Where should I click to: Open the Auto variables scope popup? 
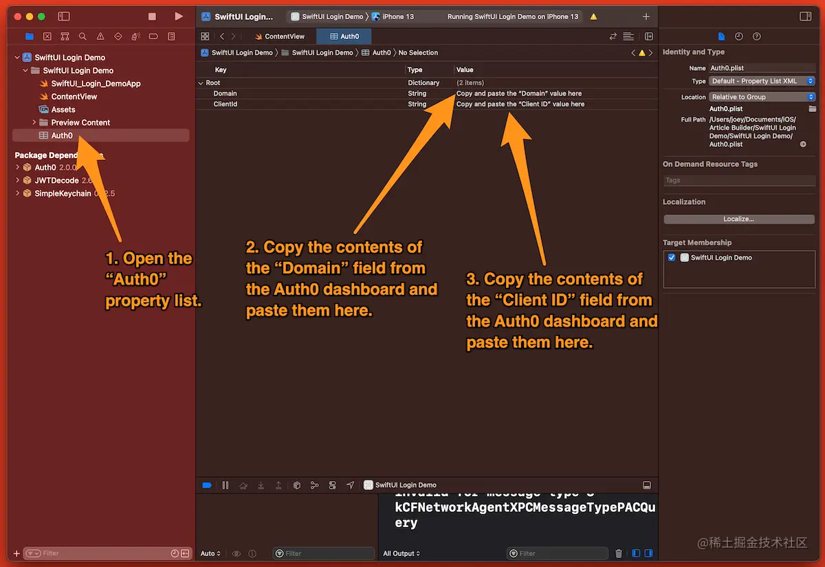(x=210, y=553)
